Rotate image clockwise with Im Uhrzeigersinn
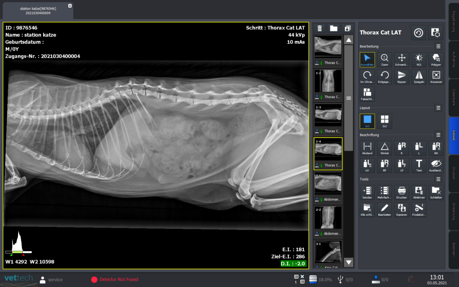 pyautogui.click(x=367, y=77)
